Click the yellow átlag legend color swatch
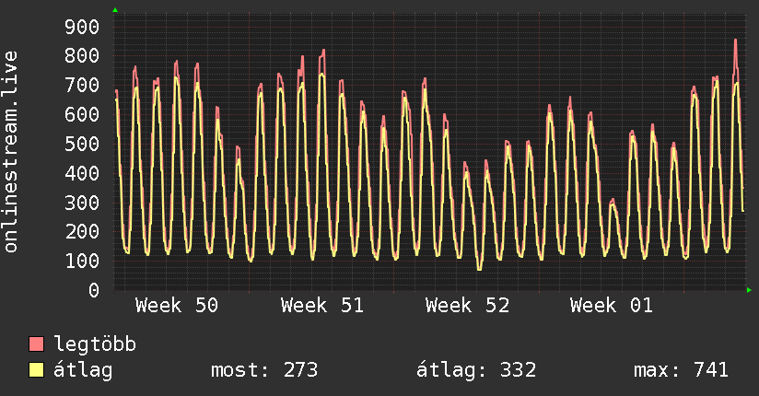 (x=37, y=370)
